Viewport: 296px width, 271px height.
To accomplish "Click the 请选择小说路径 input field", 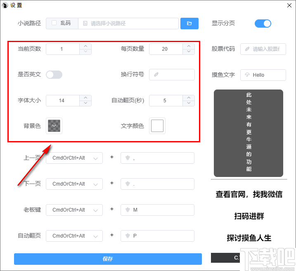I will coord(128,24).
